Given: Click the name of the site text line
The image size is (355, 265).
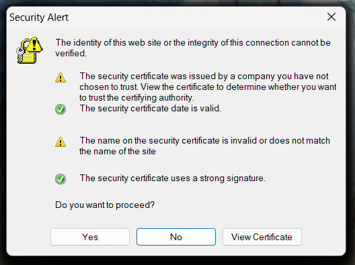Looking at the screenshot, I should pos(118,152).
